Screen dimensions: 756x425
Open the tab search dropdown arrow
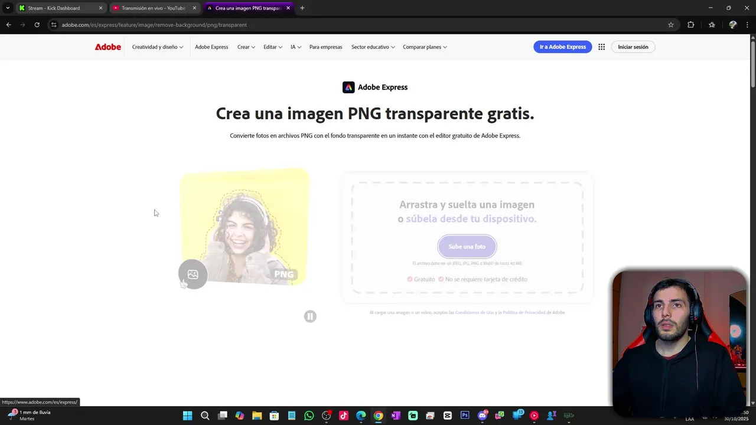(x=7, y=8)
